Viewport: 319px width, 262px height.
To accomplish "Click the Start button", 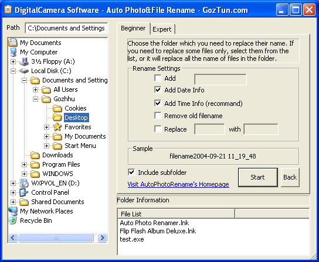I will (x=258, y=177).
